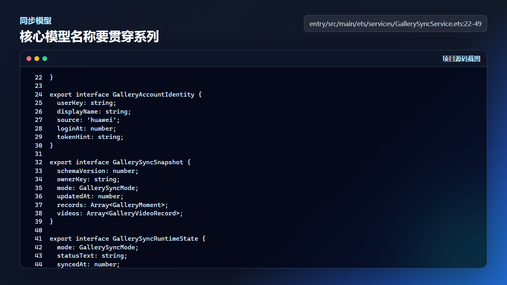Click line number 40
The height and width of the screenshot is (285, 507).
coord(38,230)
